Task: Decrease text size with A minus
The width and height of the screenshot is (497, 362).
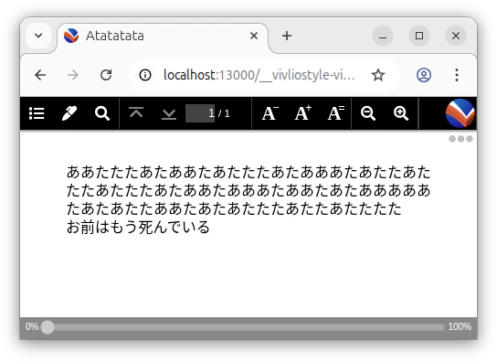Action: (270, 113)
